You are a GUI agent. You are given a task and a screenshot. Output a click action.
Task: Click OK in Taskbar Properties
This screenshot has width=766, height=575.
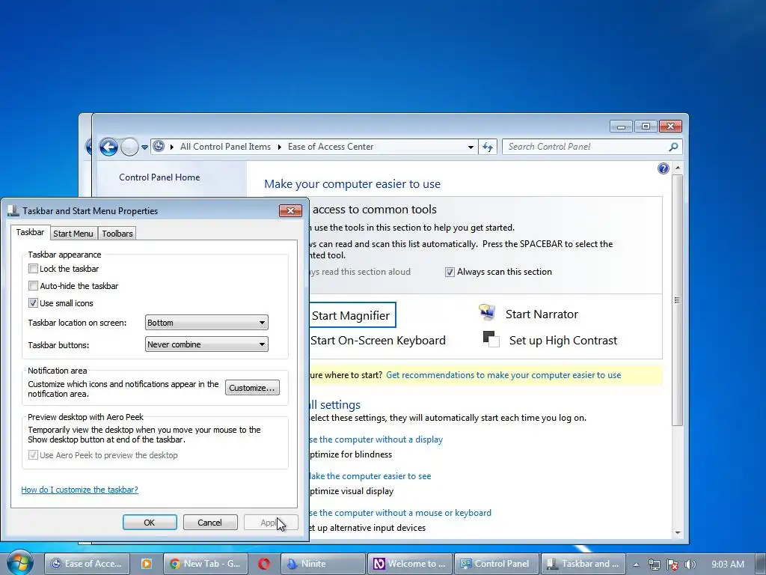tap(150, 522)
